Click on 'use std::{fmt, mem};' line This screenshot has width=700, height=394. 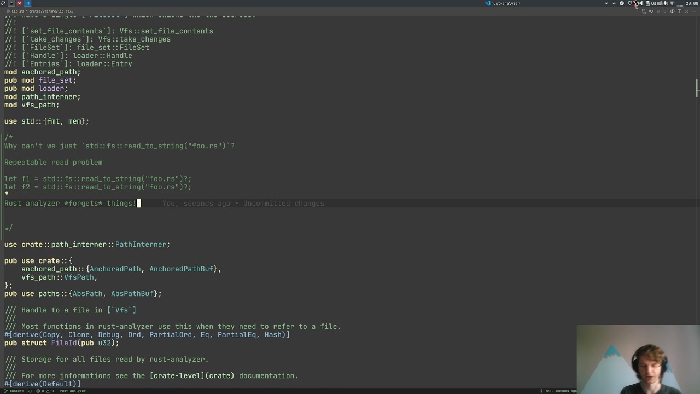[x=46, y=121]
